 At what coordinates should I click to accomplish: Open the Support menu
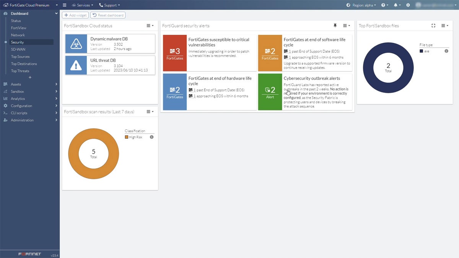(109, 5)
